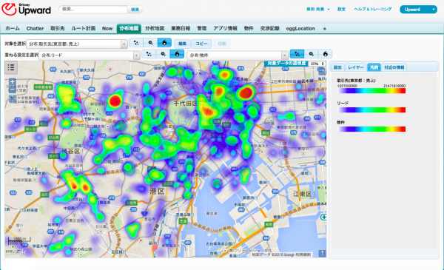The width and height of the screenshot is (444, 270).
Task: Expand the Upward app menu arrow
Action: tap(434, 10)
